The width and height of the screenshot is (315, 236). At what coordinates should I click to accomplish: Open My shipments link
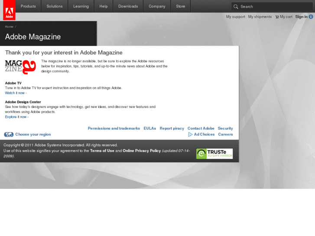point(260,17)
